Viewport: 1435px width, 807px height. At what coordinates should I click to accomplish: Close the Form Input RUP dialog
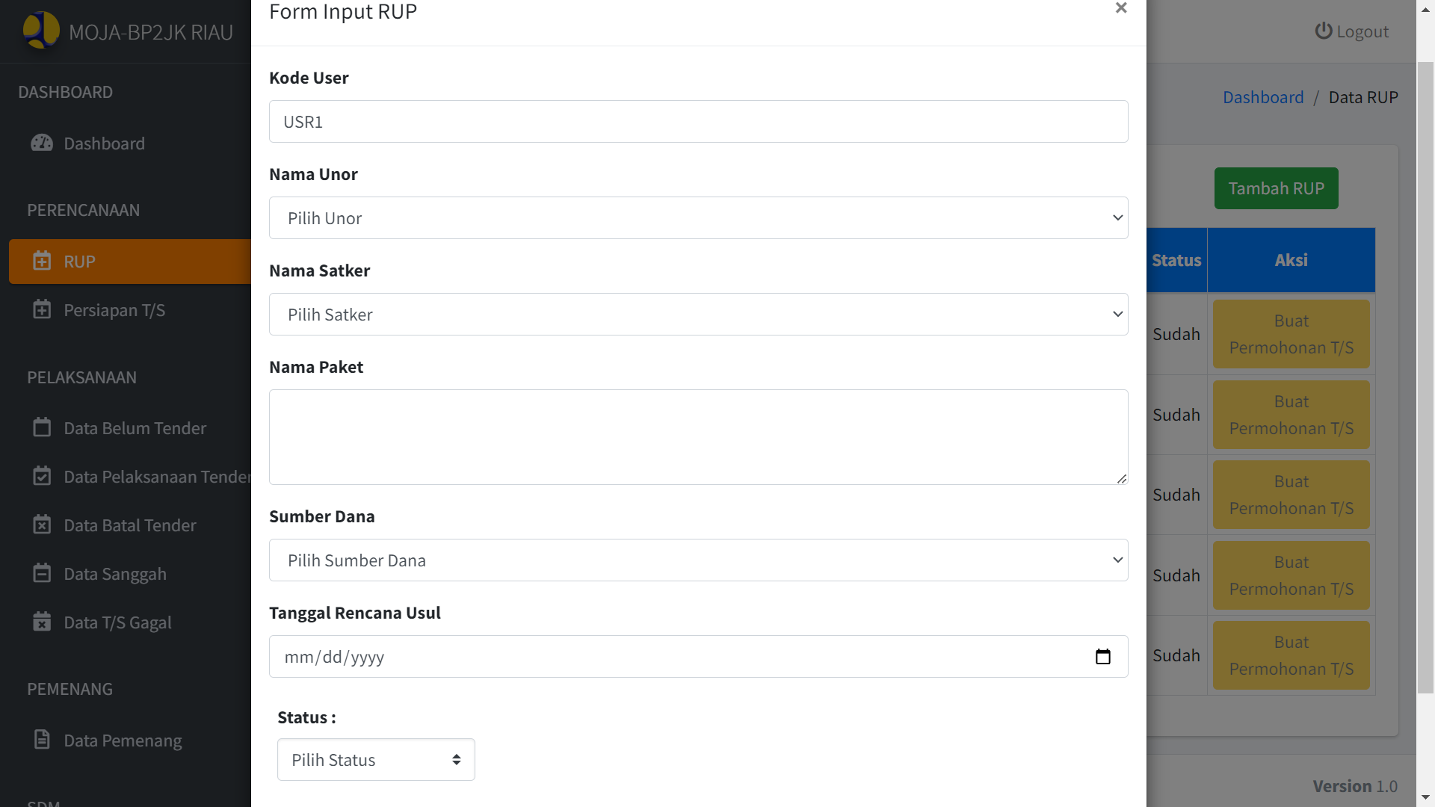1120,8
